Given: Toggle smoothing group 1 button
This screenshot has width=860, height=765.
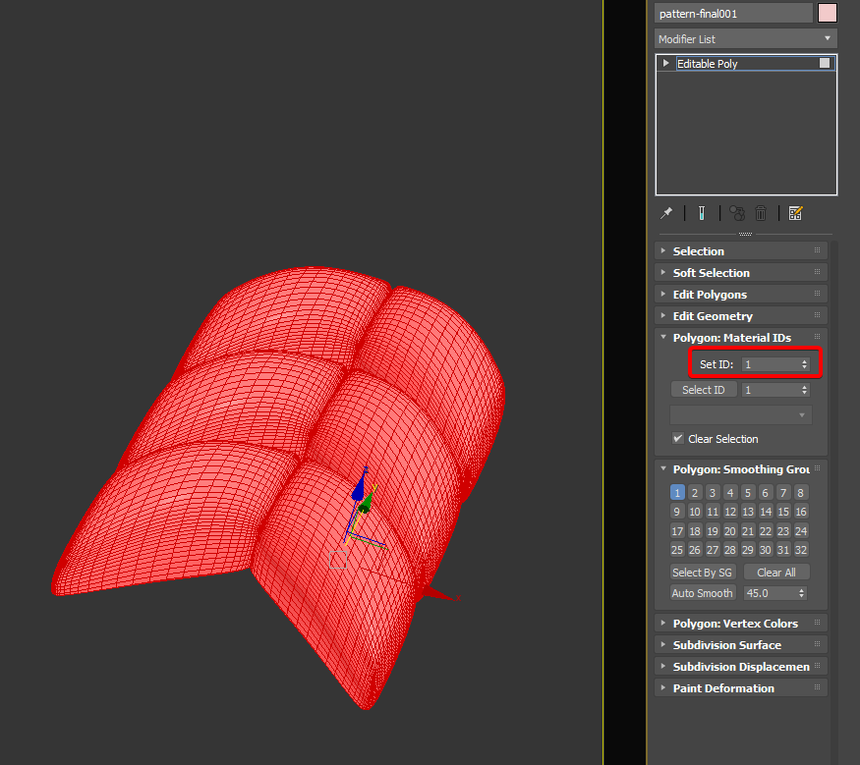Looking at the screenshot, I should (x=677, y=493).
